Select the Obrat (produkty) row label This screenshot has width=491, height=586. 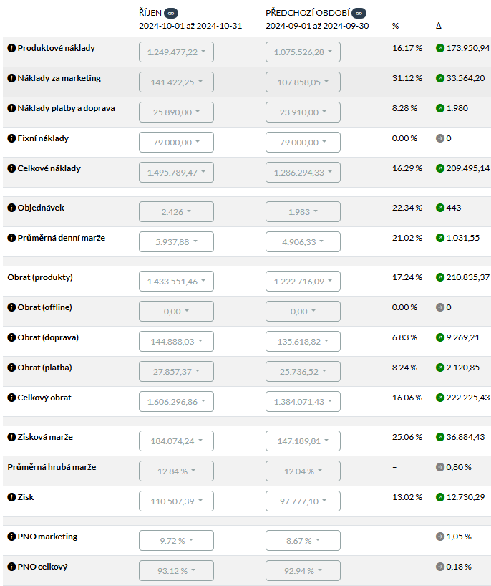coord(40,277)
